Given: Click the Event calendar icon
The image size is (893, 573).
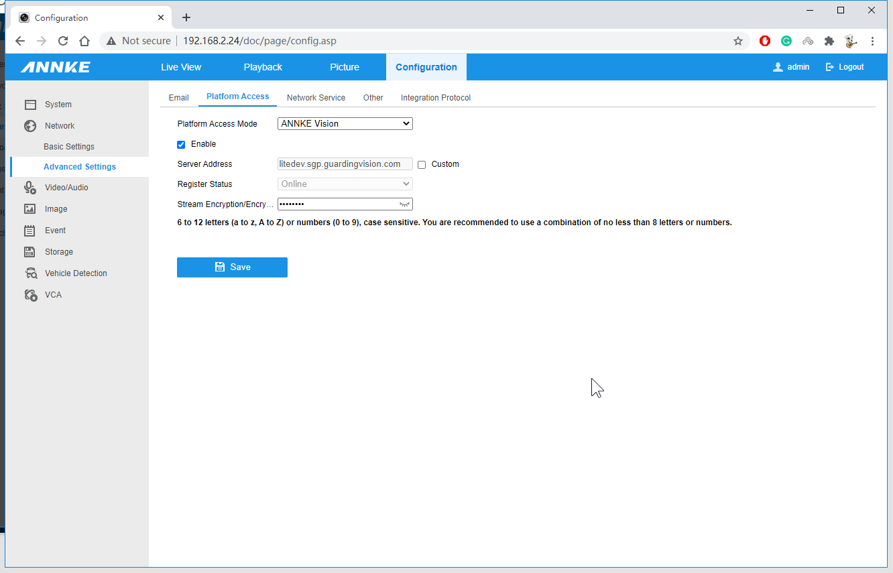Looking at the screenshot, I should [x=30, y=231].
